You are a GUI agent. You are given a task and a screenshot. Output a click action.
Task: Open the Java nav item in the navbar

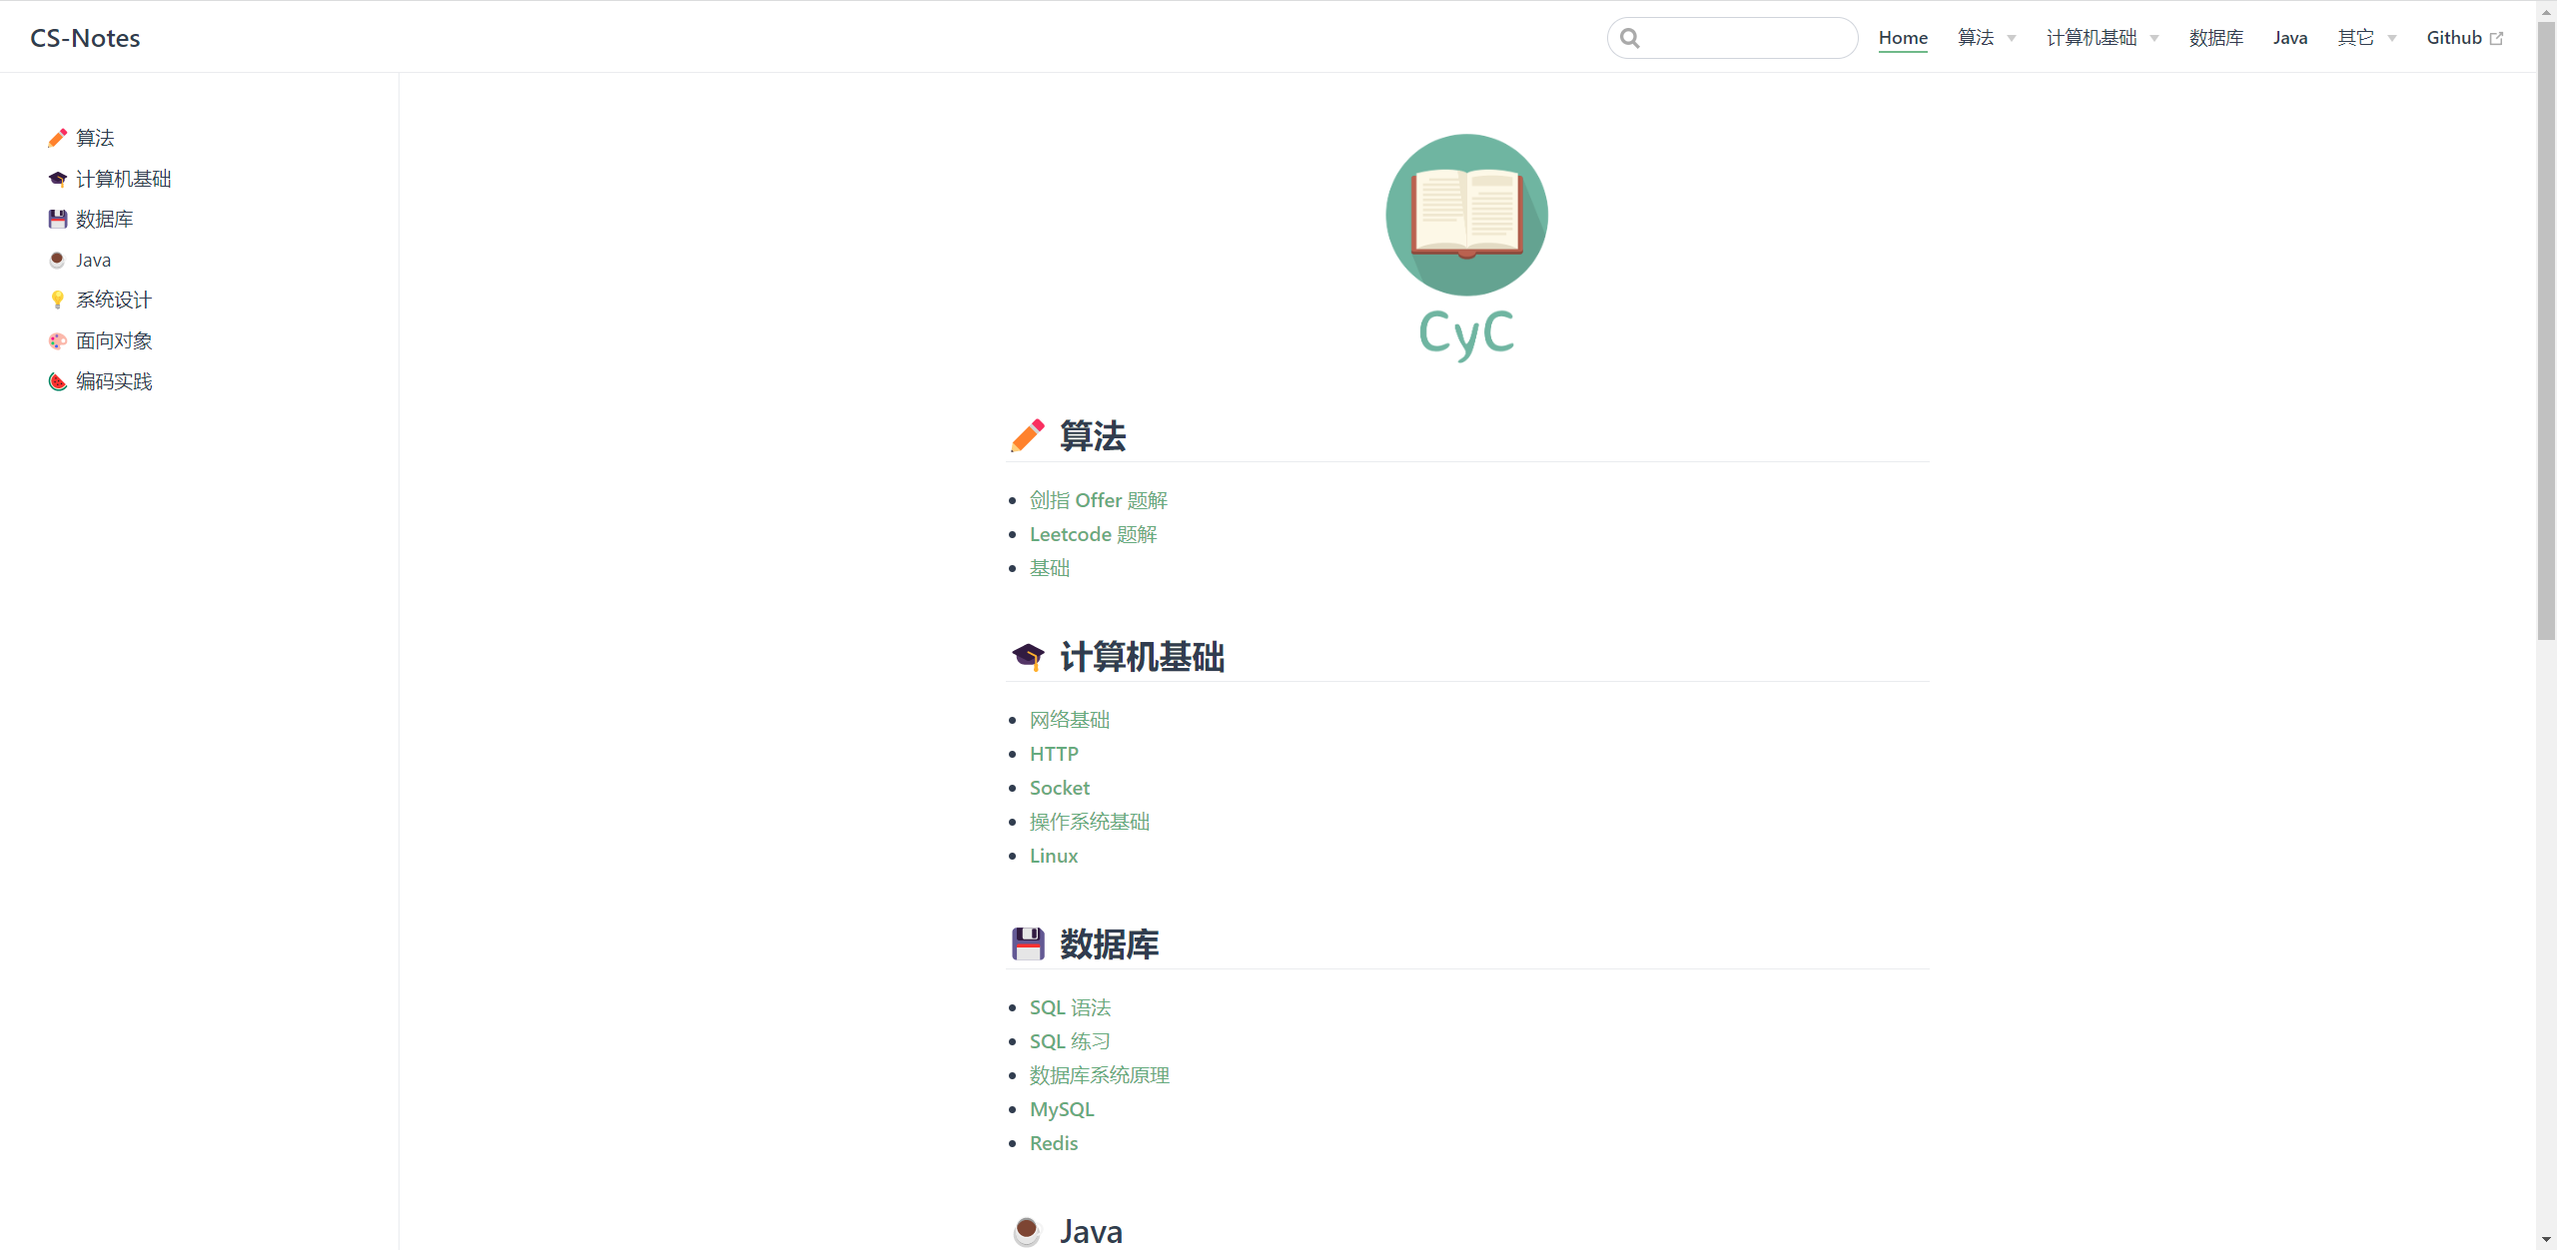(x=2290, y=38)
